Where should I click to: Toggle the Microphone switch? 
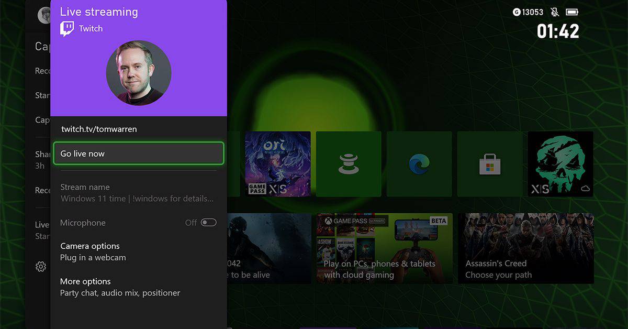tap(208, 223)
